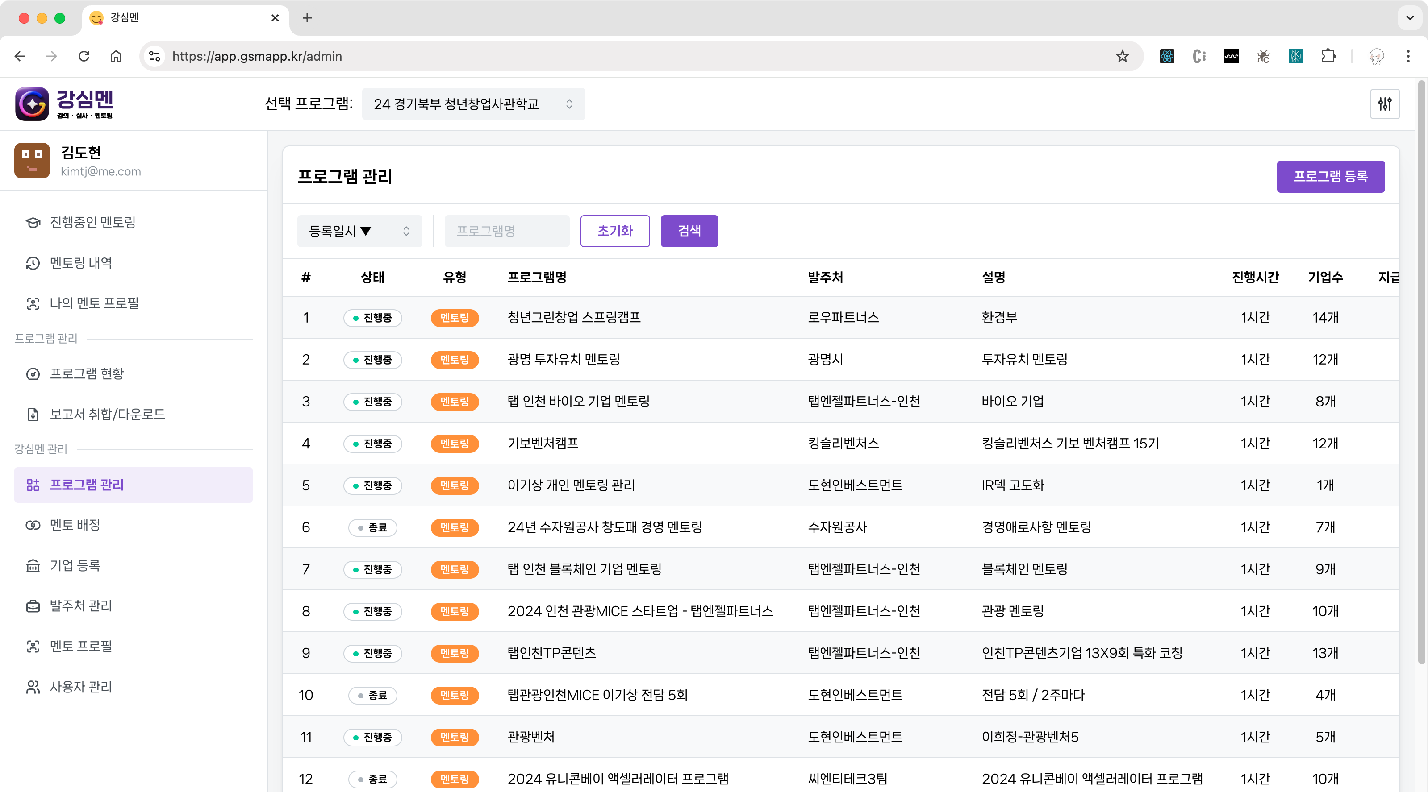Select the 사용자 관리 users icon

pos(33,687)
